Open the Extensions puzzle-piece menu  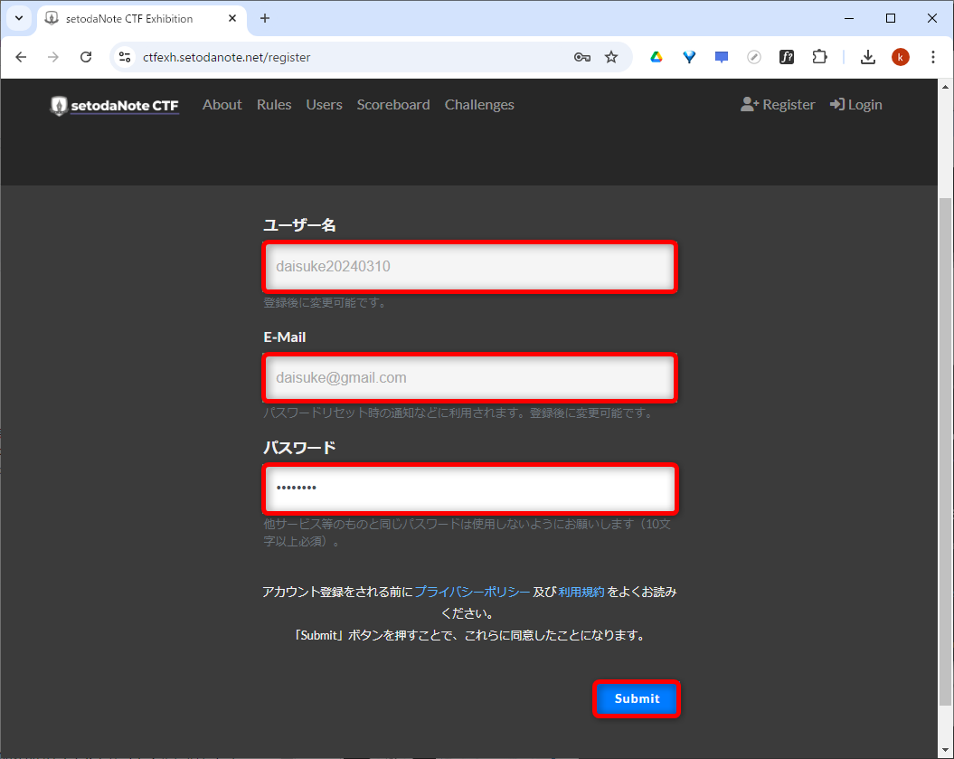pos(819,56)
